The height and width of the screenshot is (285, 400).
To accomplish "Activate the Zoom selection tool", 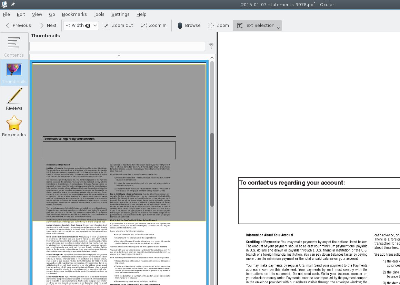I will point(219,26).
